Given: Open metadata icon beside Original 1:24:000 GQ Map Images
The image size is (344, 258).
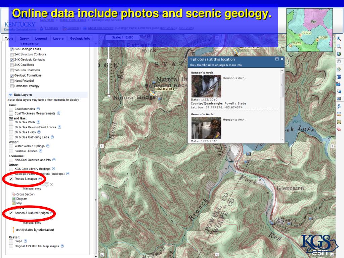Looking at the screenshot, I should coord(62,246).
